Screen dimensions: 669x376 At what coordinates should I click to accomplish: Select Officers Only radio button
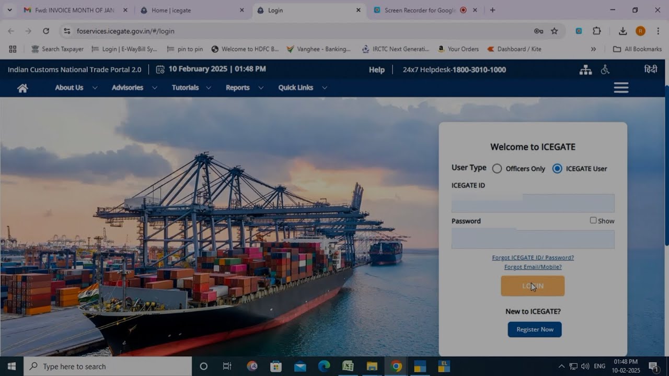tap(497, 169)
